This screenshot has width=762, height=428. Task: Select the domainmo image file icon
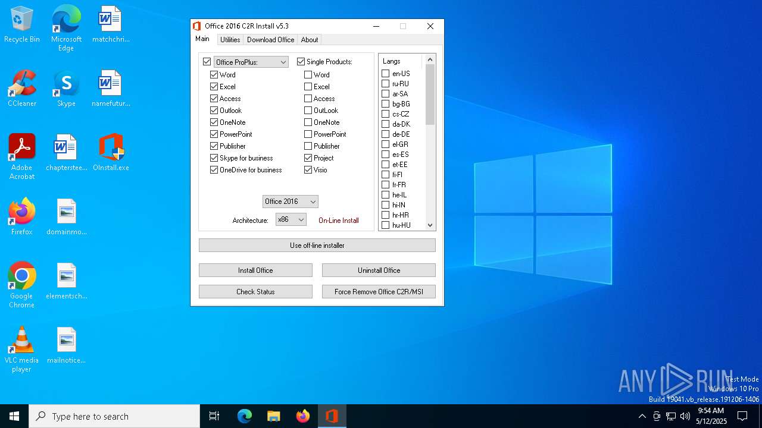tap(66, 218)
